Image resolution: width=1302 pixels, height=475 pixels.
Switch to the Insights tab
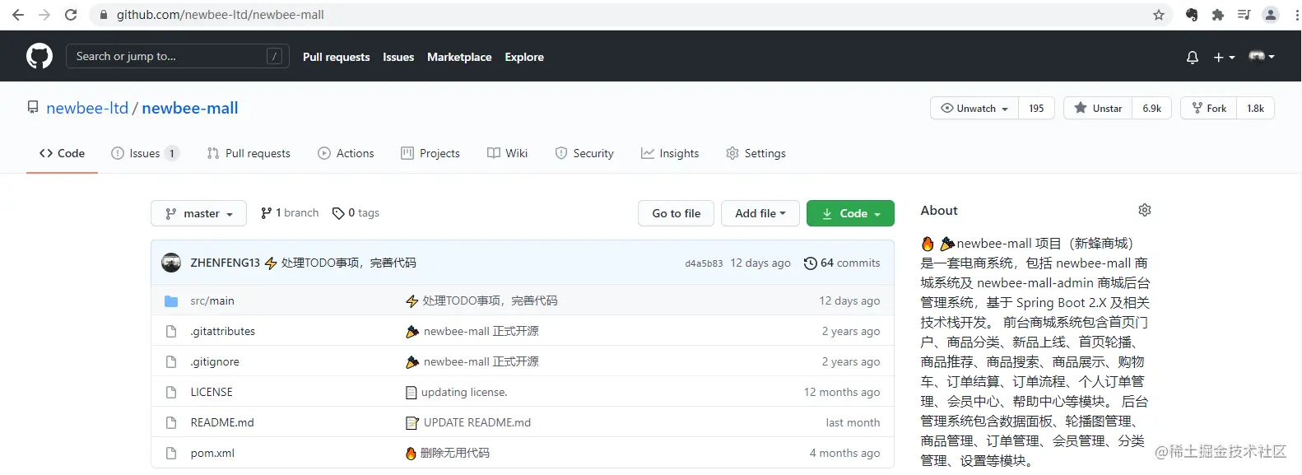670,153
